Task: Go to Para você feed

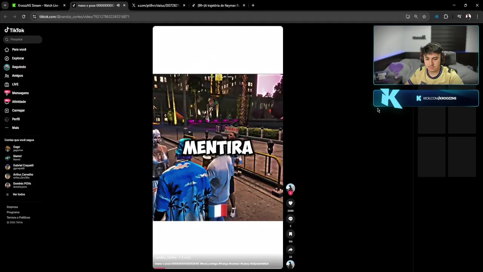Action: (x=19, y=49)
